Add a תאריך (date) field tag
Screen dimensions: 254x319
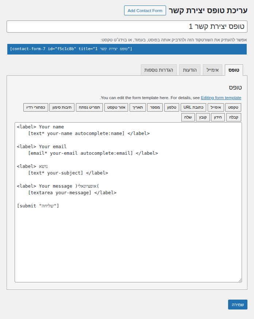tap(138, 107)
